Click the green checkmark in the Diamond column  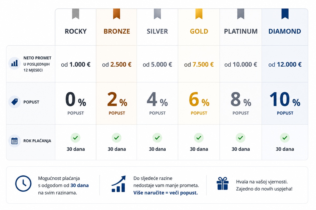pos(285,138)
